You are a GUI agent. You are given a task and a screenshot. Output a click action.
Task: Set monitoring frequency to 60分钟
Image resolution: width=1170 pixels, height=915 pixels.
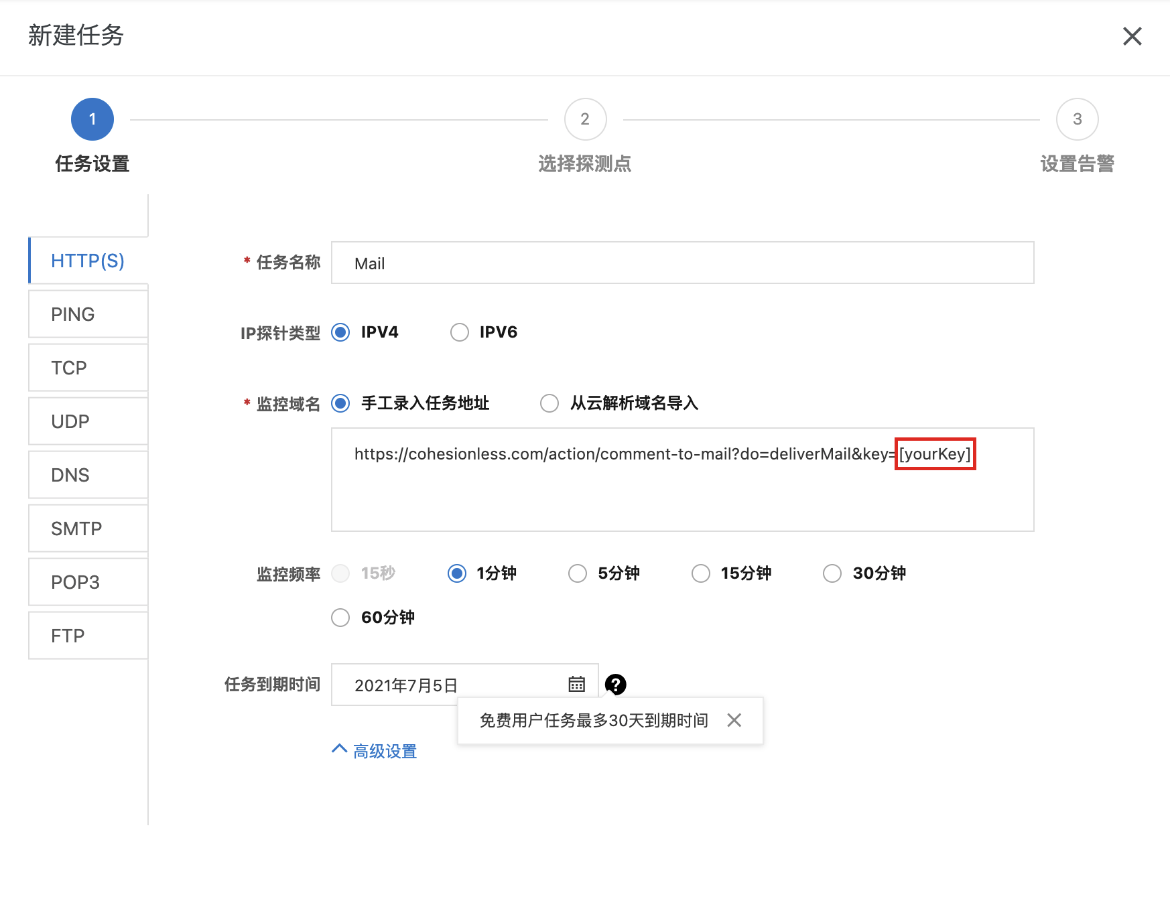(341, 617)
